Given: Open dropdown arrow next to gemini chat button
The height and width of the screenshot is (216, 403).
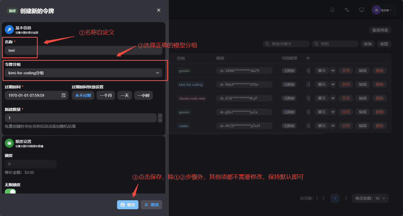Looking at the screenshot, I should tap(333, 71).
